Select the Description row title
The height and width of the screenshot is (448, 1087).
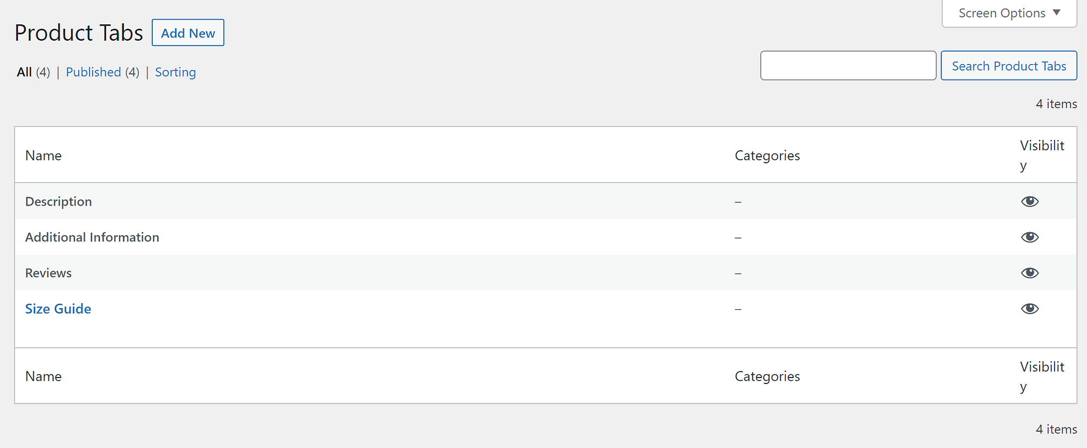58,201
